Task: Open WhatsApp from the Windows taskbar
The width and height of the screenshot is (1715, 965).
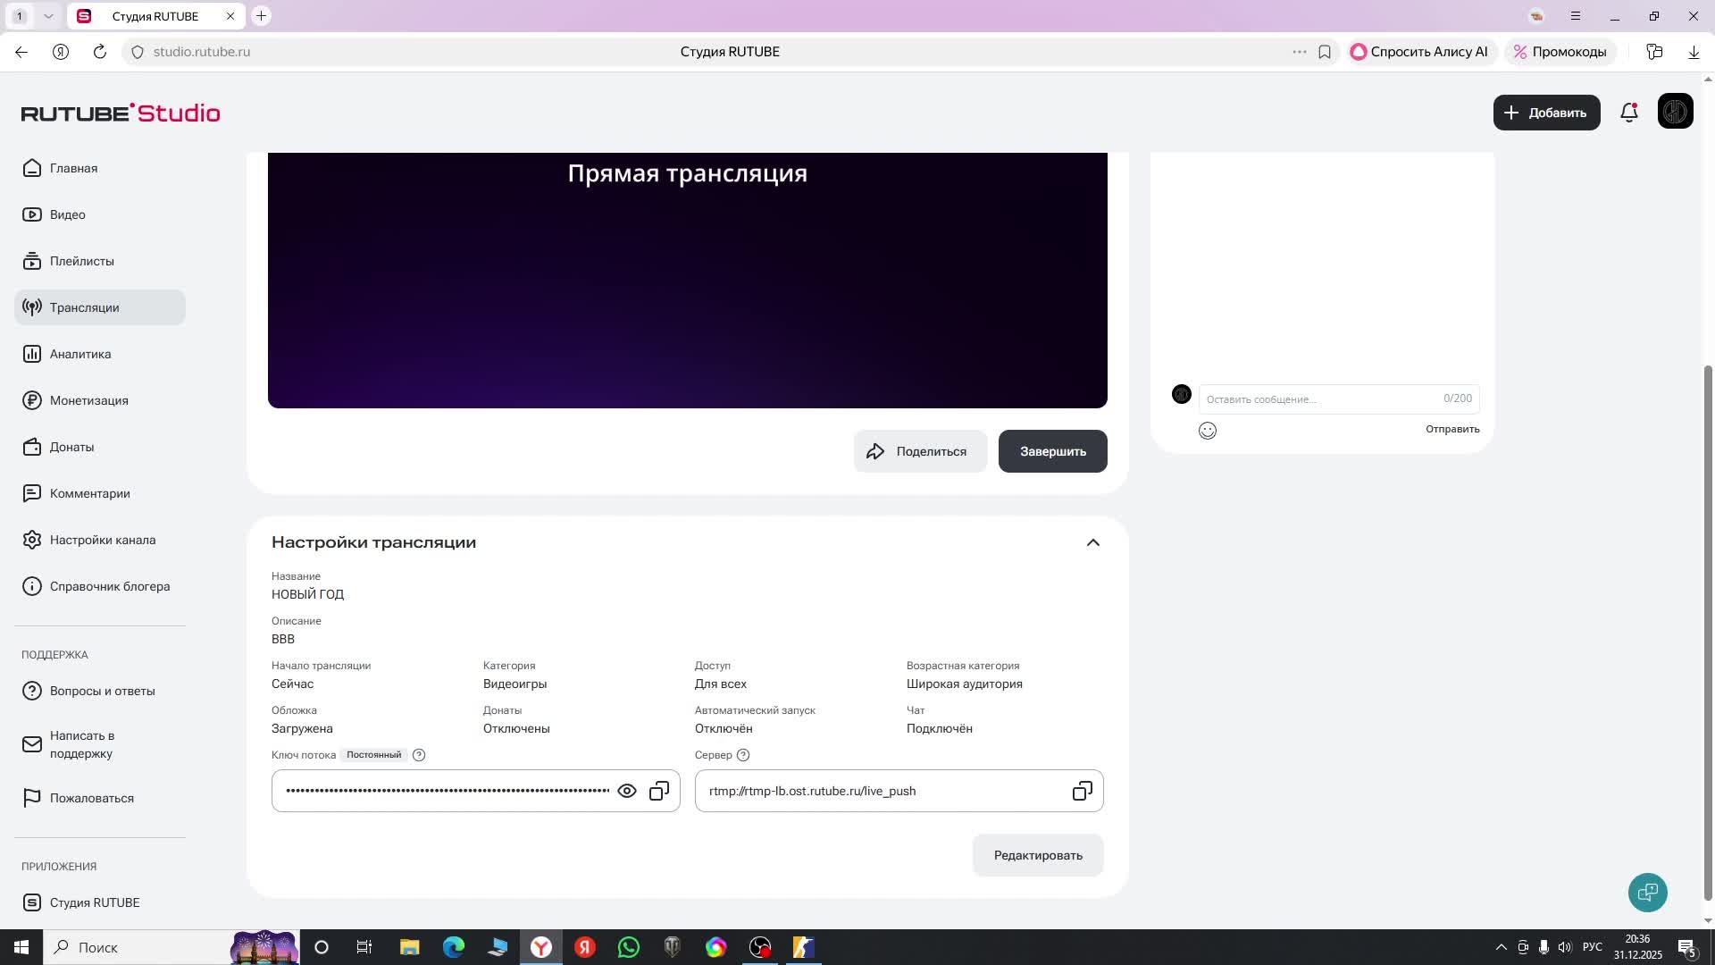Action: [x=629, y=947]
